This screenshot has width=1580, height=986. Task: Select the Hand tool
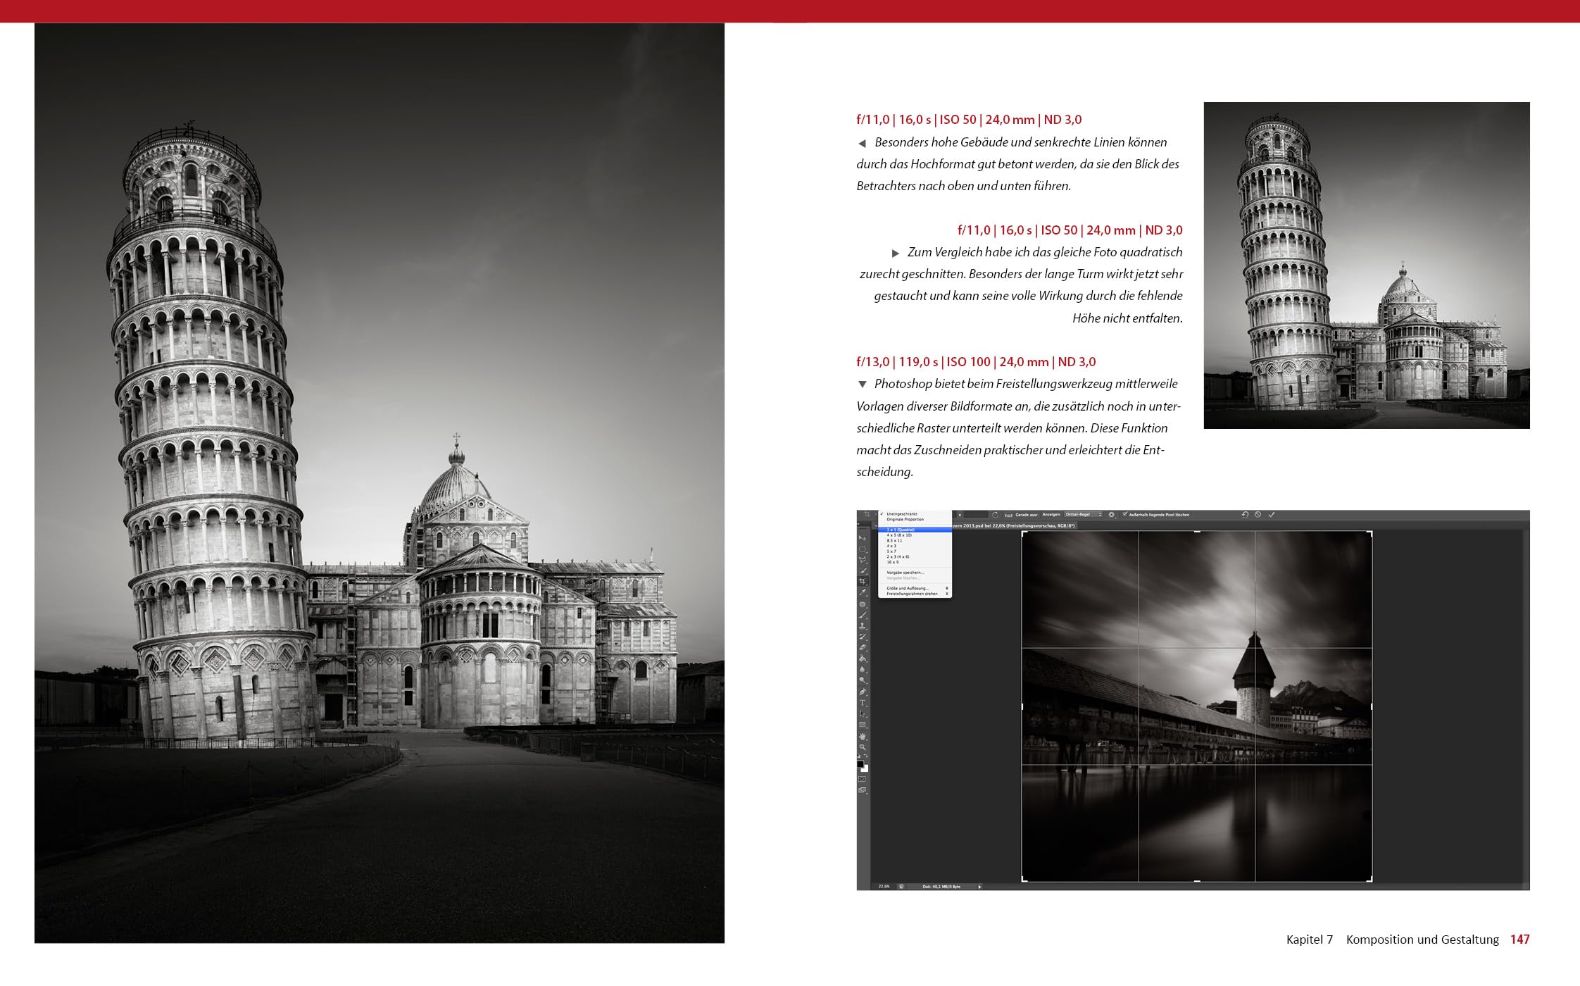[863, 737]
